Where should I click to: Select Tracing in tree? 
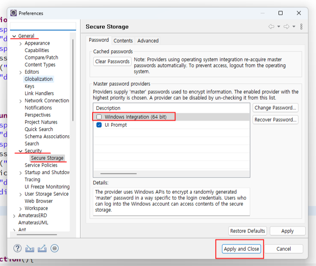click(x=32, y=179)
